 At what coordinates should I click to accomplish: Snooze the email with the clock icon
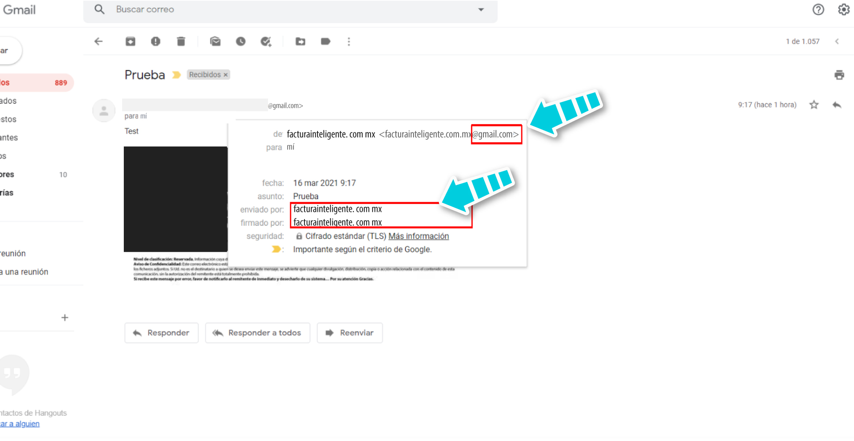[240, 41]
